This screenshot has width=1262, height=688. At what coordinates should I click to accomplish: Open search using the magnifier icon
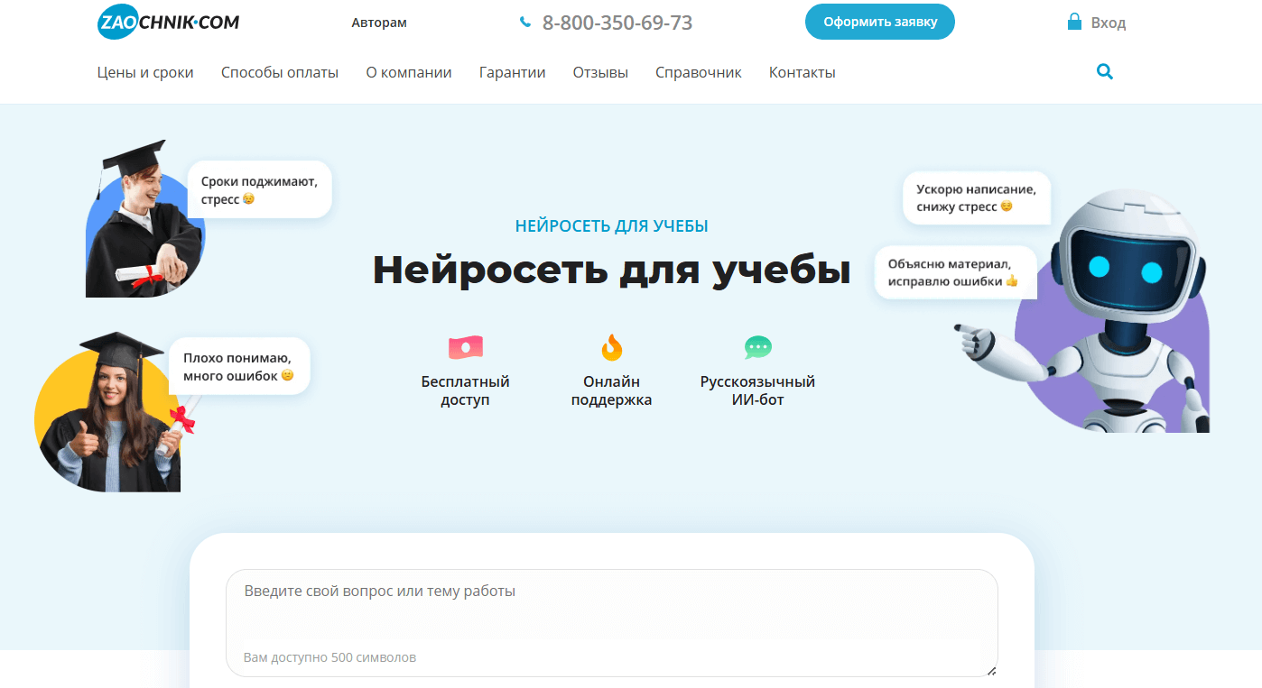tap(1104, 71)
